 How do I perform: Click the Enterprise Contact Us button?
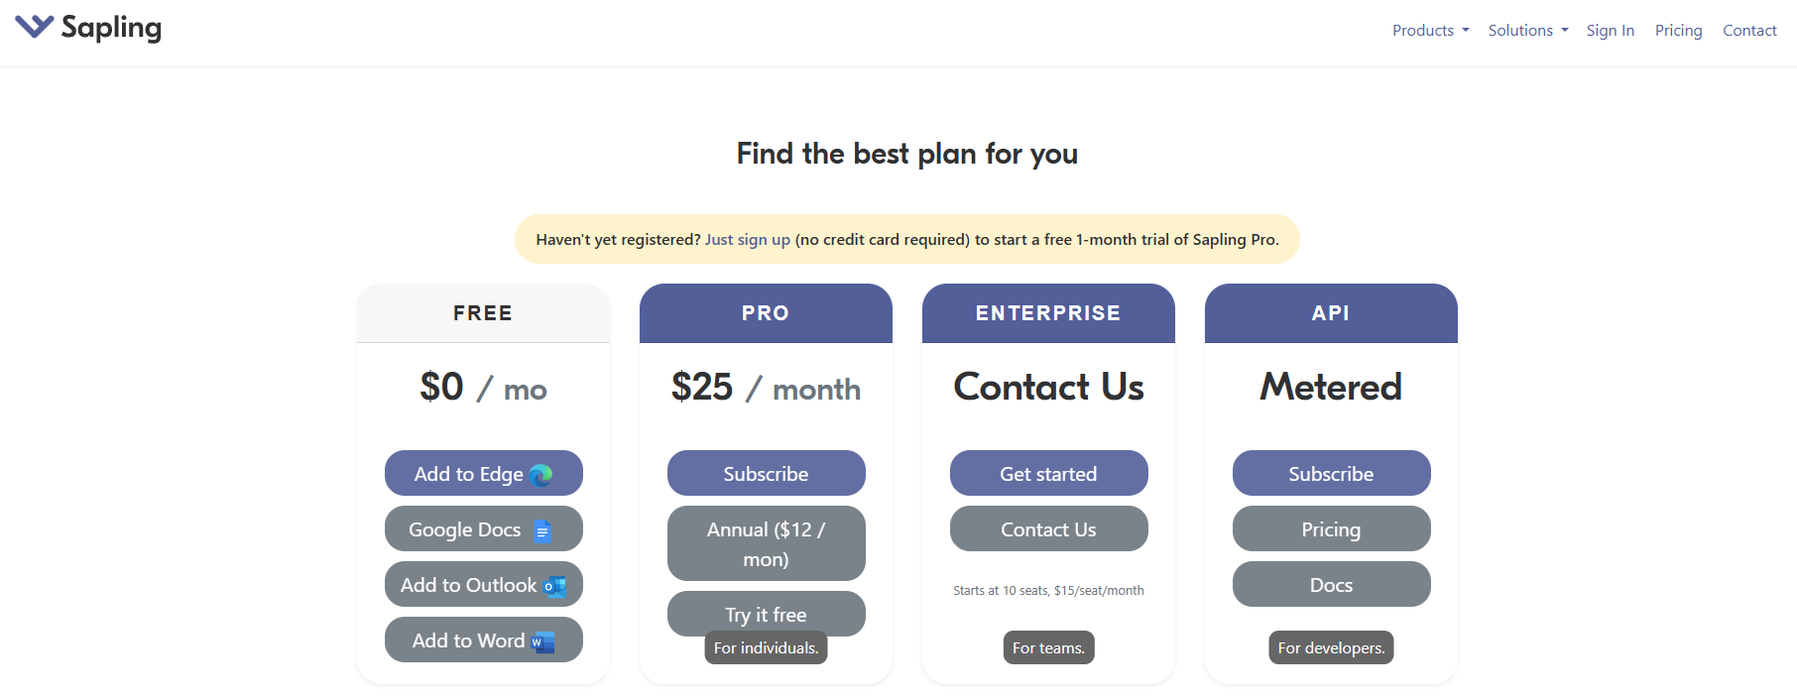tap(1048, 529)
